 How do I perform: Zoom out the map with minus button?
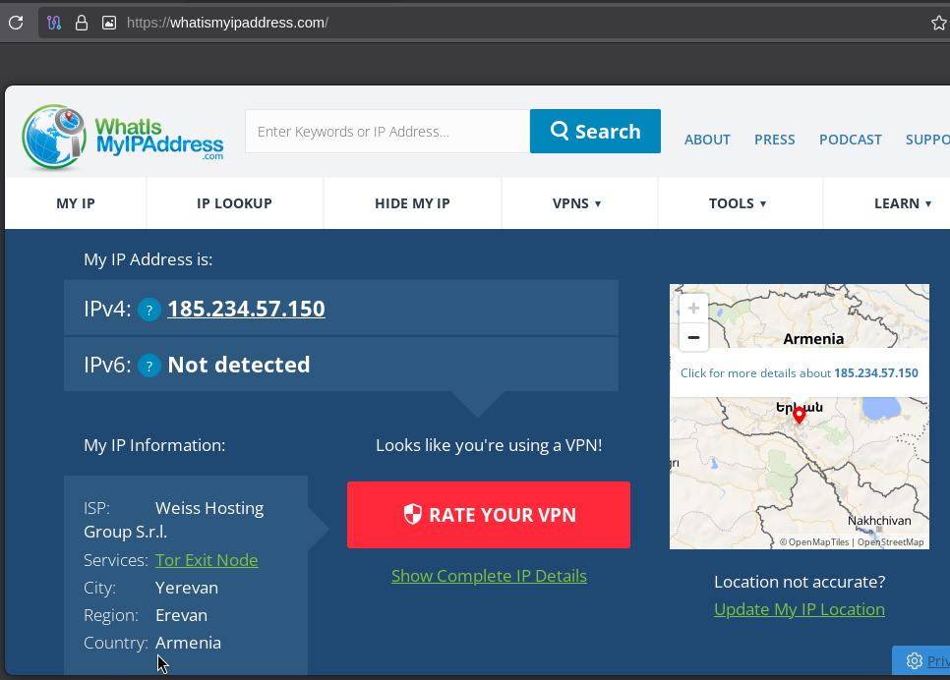[x=693, y=337]
